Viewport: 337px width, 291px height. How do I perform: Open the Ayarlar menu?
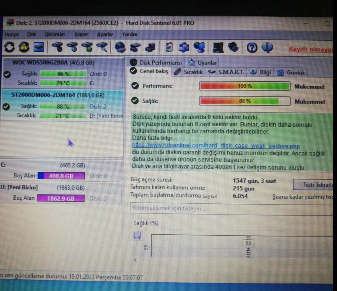point(105,34)
